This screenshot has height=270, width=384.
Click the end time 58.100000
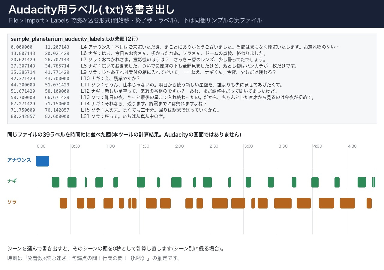(x=57, y=91)
